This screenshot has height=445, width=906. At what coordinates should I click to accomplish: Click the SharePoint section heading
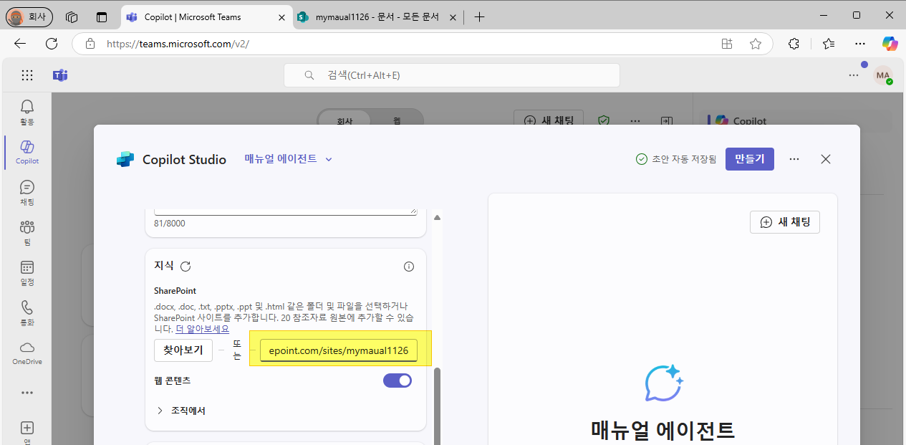point(175,291)
